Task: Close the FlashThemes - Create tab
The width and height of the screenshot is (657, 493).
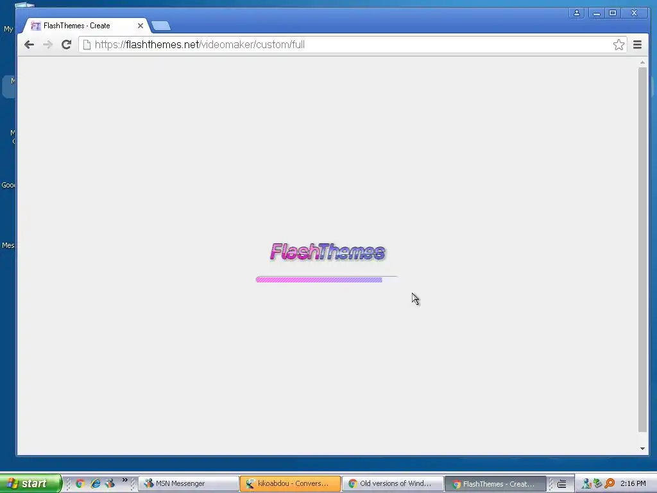Action: tap(141, 26)
